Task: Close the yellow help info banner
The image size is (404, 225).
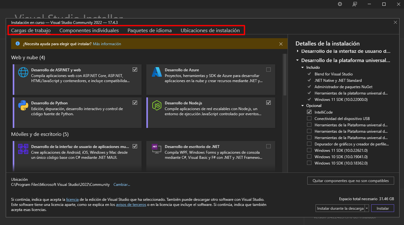Action: 281,44
